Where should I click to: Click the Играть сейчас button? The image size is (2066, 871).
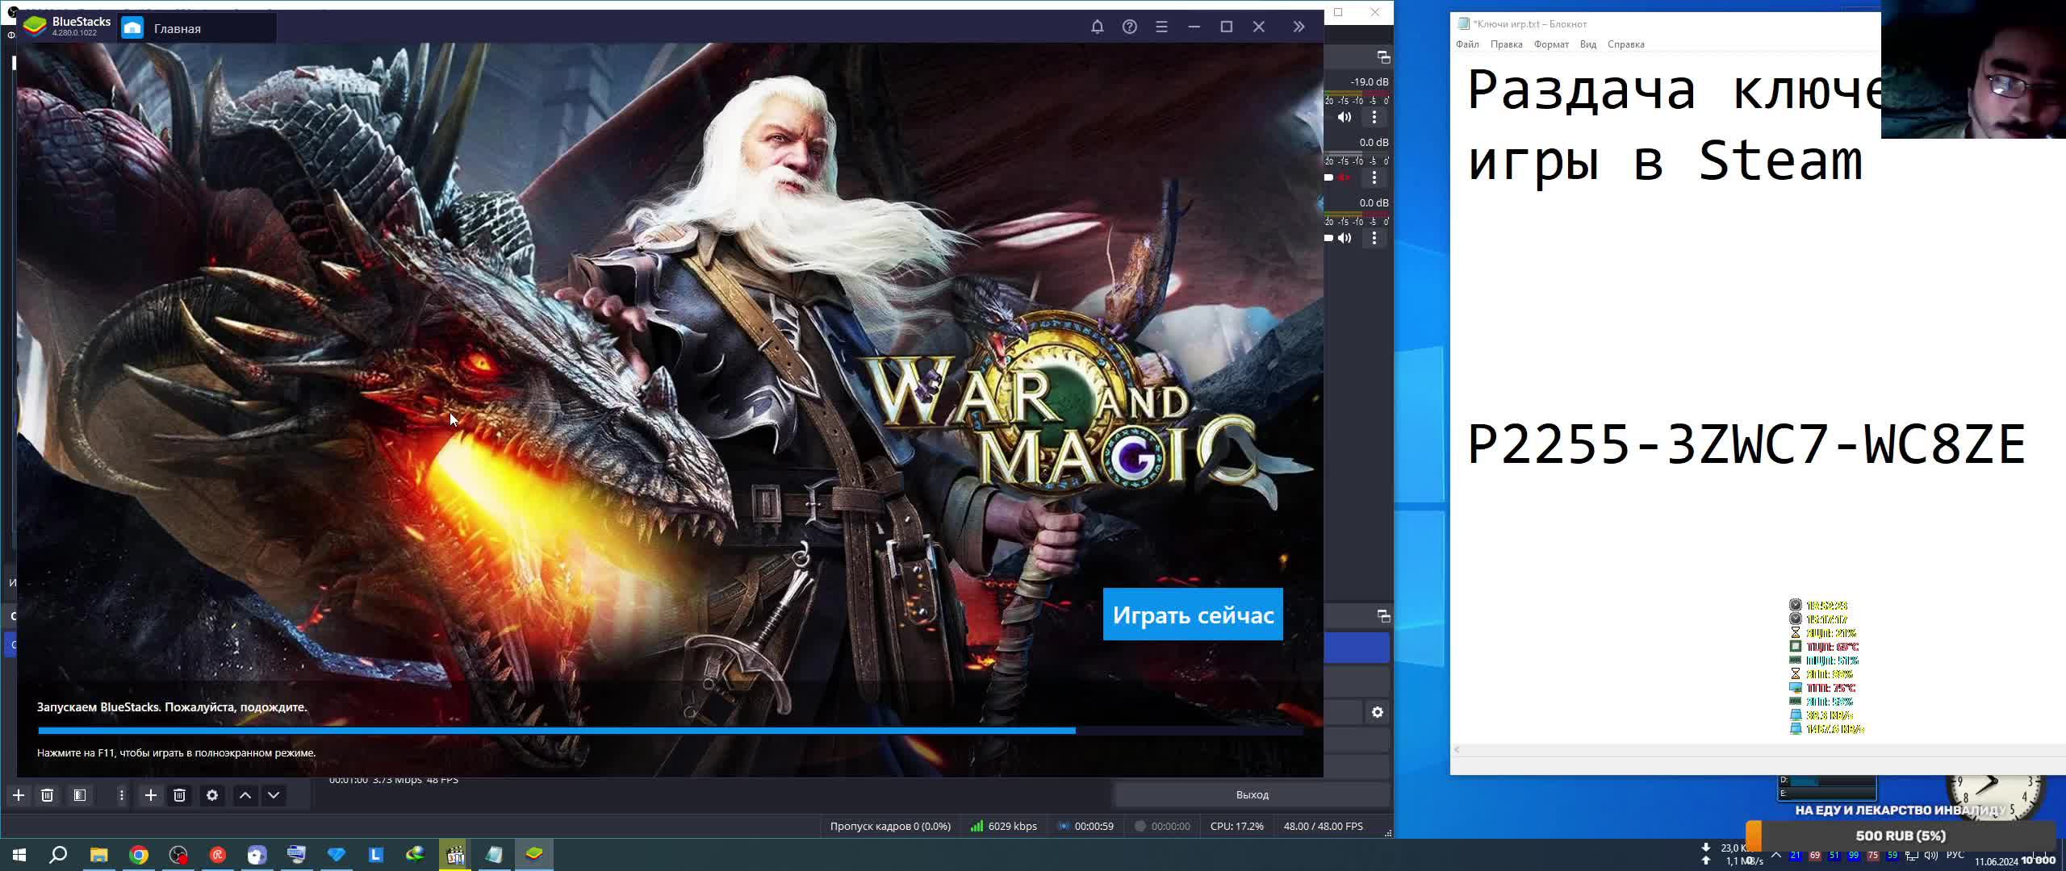pyautogui.click(x=1192, y=615)
